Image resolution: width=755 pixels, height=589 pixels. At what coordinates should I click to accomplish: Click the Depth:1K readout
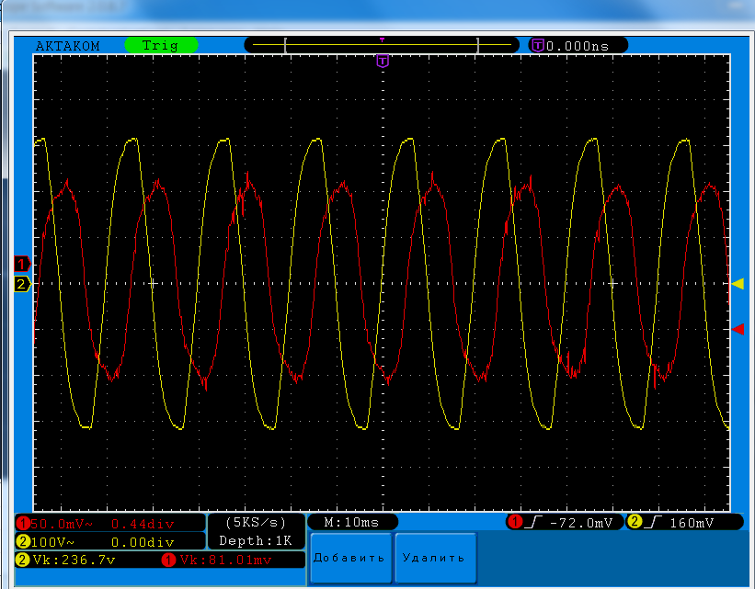tap(256, 540)
